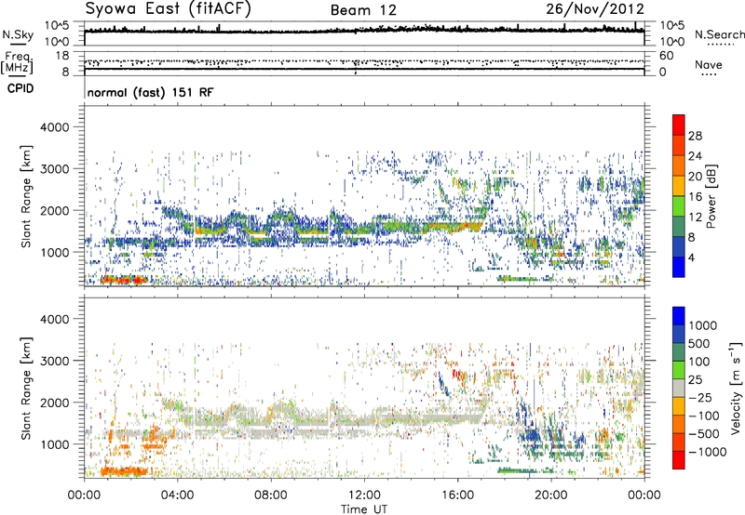Viewport: 745px width, 515px height.
Task: Click the "12" label on the Power colorbar
Action: (695, 218)
